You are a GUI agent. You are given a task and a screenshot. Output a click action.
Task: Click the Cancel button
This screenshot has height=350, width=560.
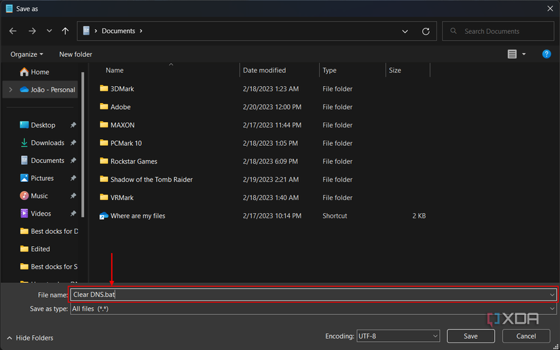(x=525, y=336)
